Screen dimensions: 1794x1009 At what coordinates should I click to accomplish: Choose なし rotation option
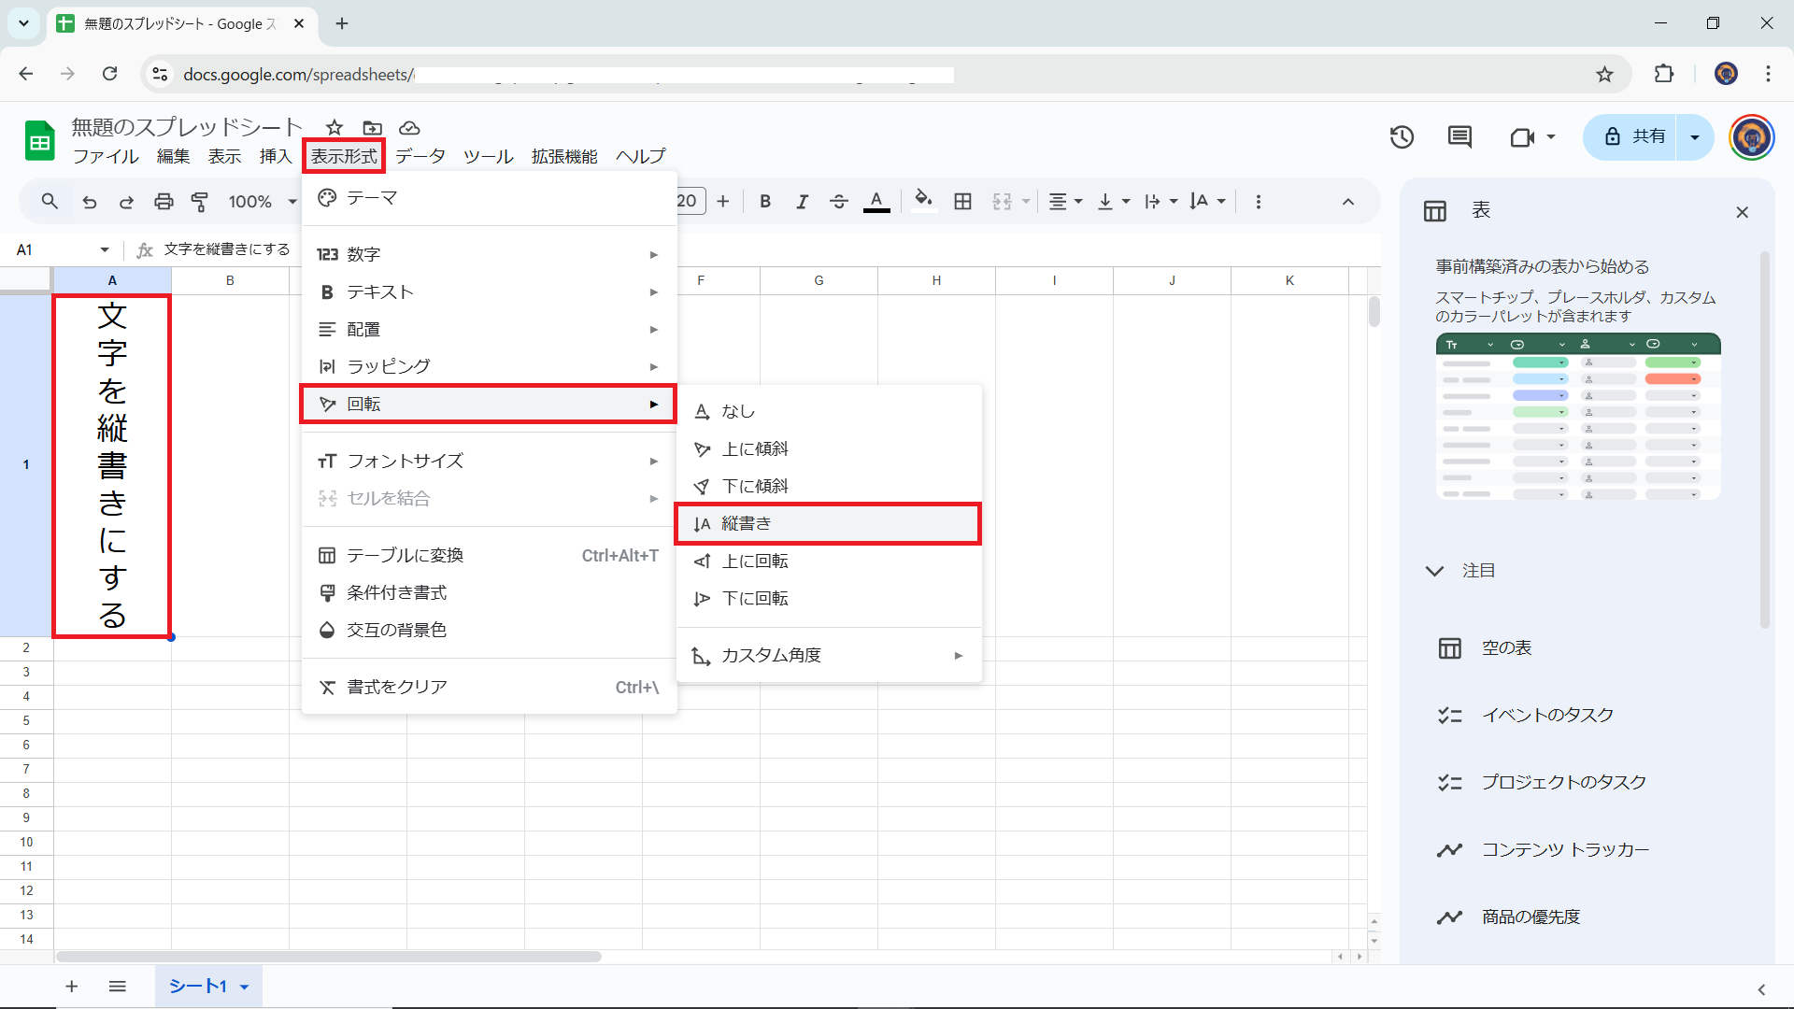[829, 411]
